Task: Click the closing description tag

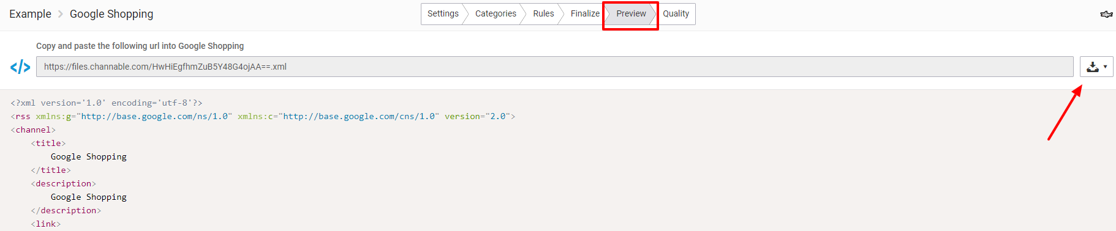Action: coord(66,210)
